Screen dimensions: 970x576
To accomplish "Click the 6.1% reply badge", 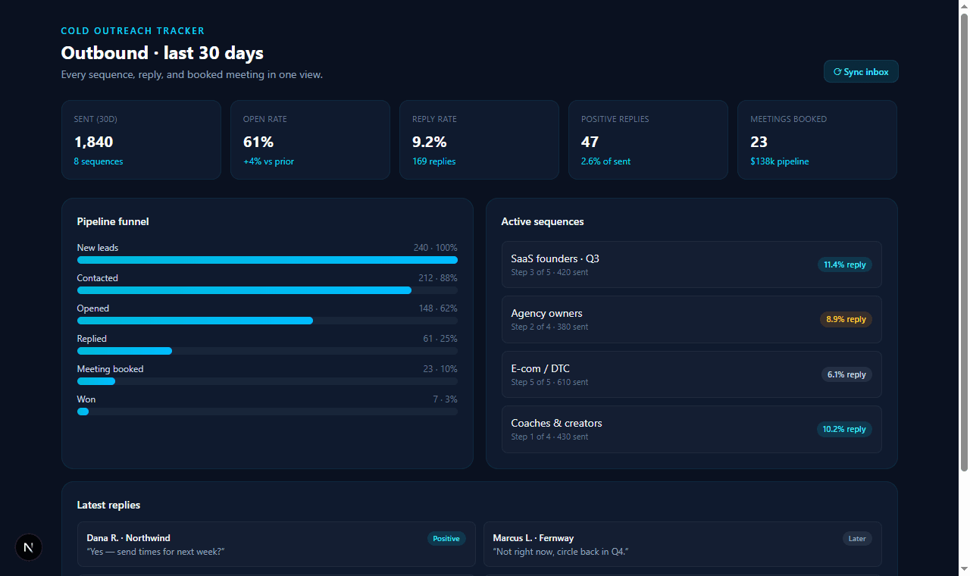I will pos(846,374).
